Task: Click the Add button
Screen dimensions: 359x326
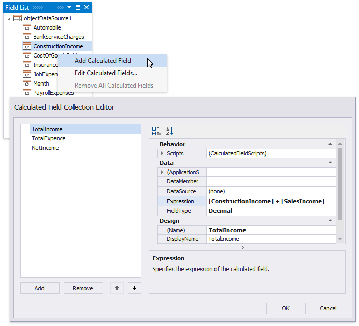Action: [39, 288]
